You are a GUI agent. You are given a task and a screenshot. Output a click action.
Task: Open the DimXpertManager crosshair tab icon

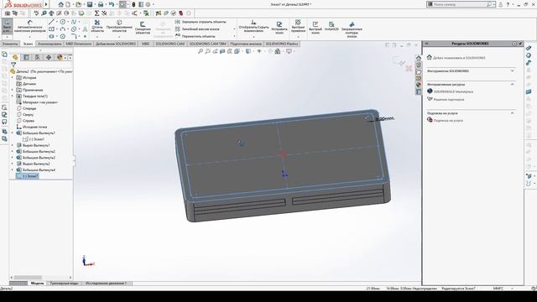point(49,57)
